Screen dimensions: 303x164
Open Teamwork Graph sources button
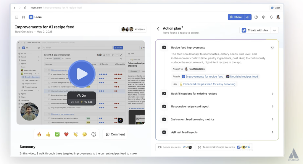[x=224, y=147]
